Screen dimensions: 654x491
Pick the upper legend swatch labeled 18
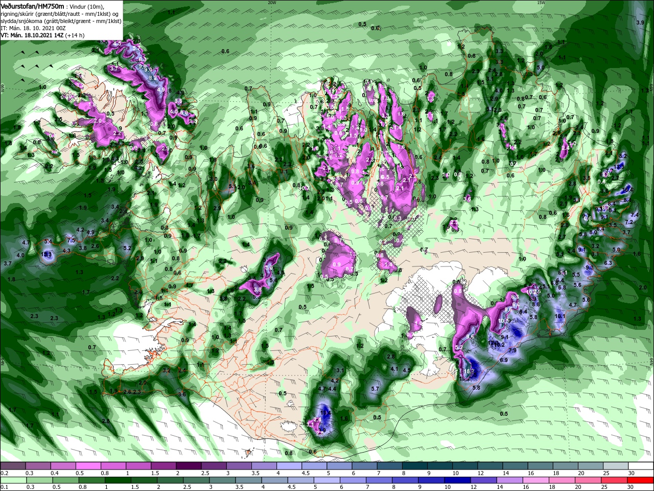coord(566,466)
